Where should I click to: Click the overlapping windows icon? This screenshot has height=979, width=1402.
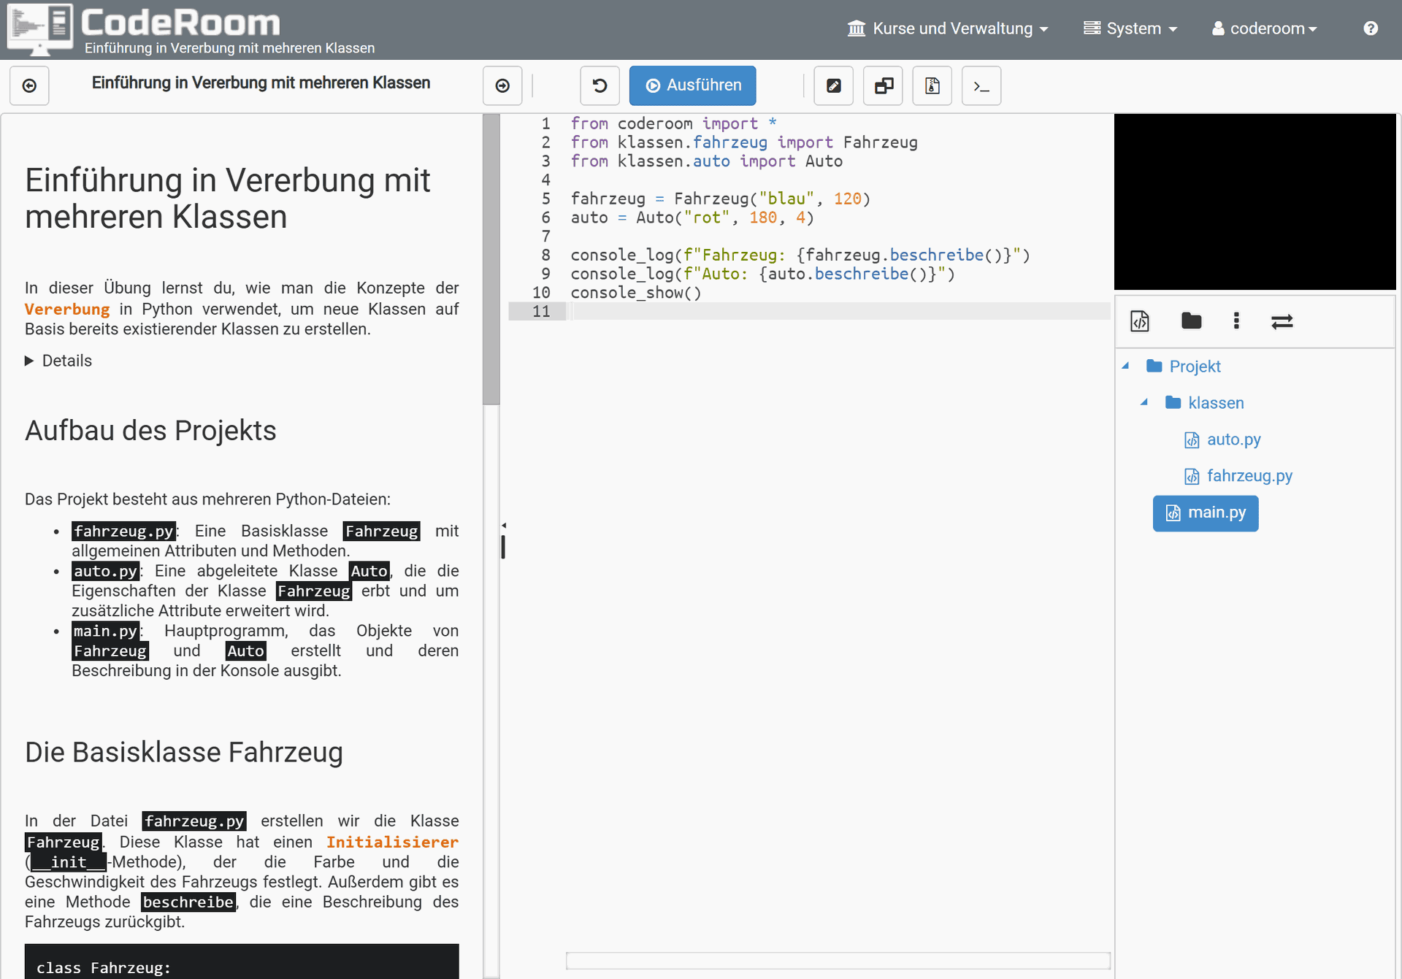(883, 85)
